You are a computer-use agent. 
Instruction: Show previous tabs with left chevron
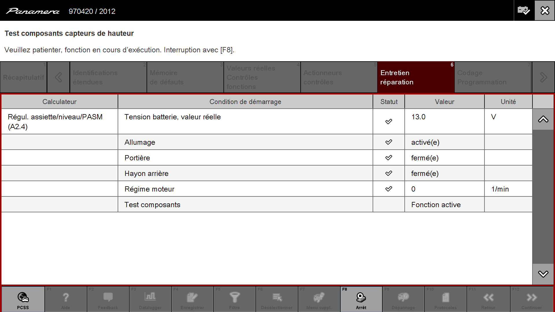[58, 77]
